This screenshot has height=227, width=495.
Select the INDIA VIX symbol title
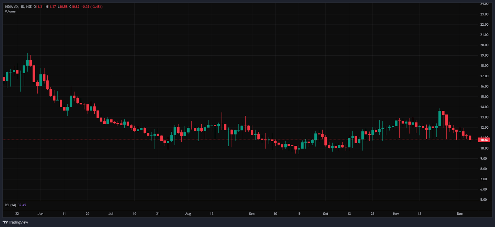tap(12, 7)
